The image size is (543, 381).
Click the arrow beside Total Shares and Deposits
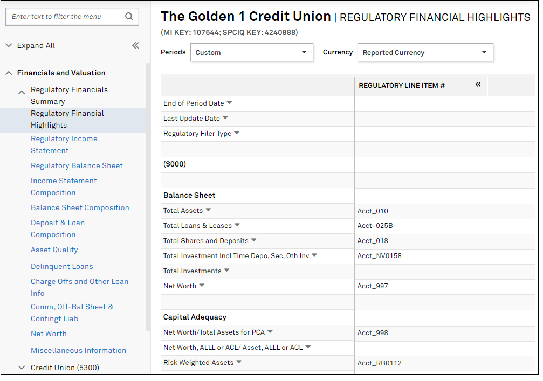(x=254, y=240)
